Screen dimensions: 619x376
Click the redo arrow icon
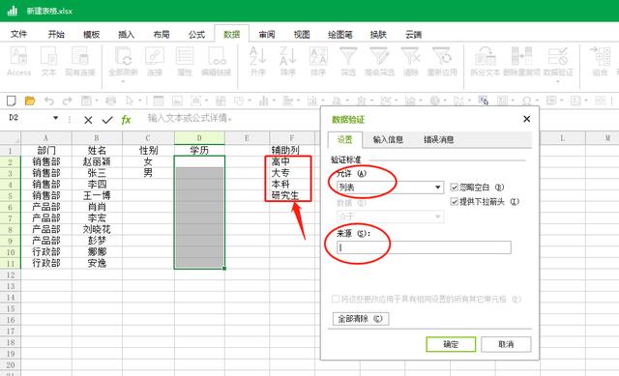[x=67, y=101]
